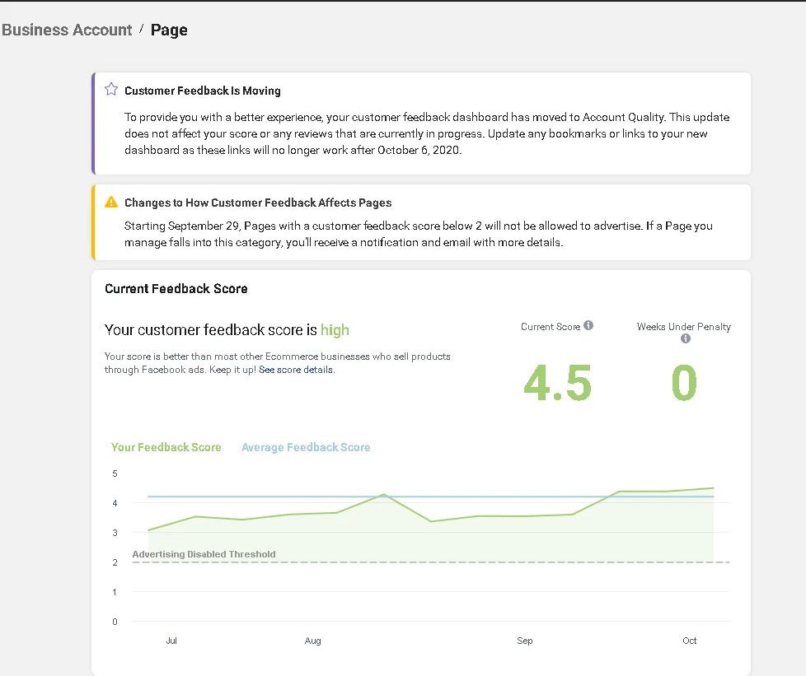
Task: Click the green word high in score status
Action: coord(335,330)
